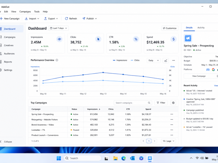Click the AdsOut app taskbar icon

(x=150, y=158)
